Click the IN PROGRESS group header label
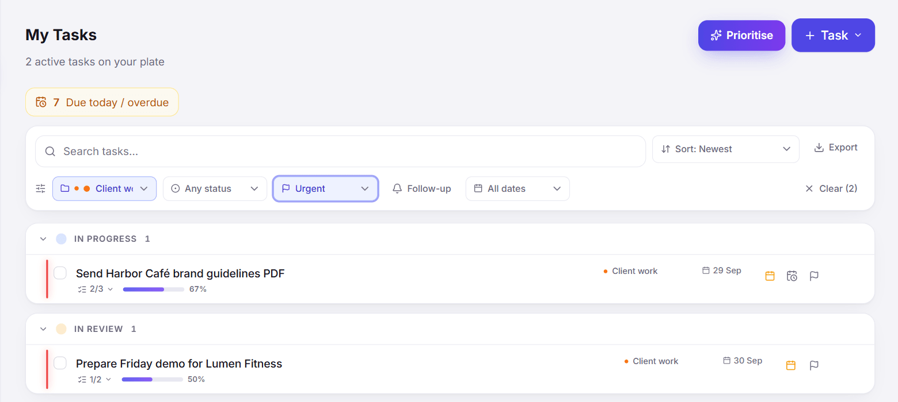 pos(105,239)
